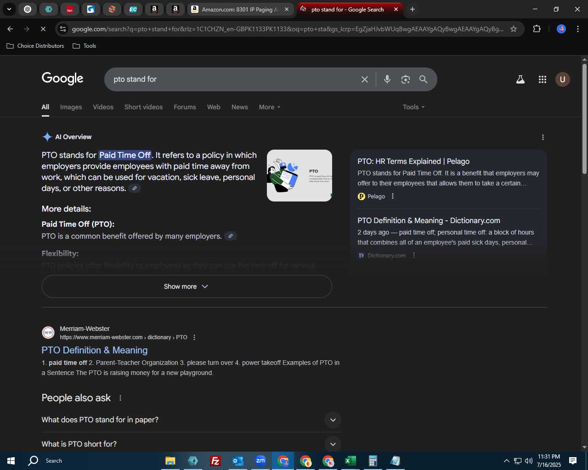588x470 pixels.
Task: Switch to the Web tab
Action: [214, 107]
